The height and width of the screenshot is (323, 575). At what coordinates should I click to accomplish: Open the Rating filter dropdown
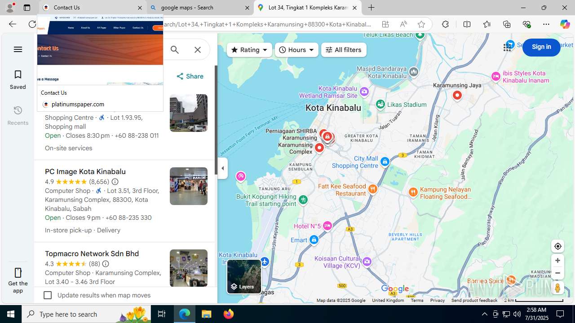point(249,50)
